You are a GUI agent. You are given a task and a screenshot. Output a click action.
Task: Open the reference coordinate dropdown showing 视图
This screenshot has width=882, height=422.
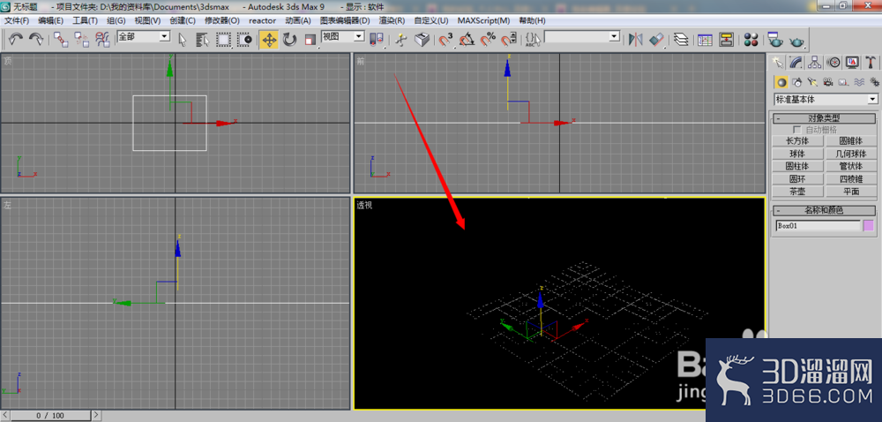[342, 36]
